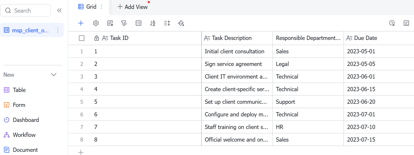Switch to the Grid view tab
The image size is (414, 155).
coord(87,7)
